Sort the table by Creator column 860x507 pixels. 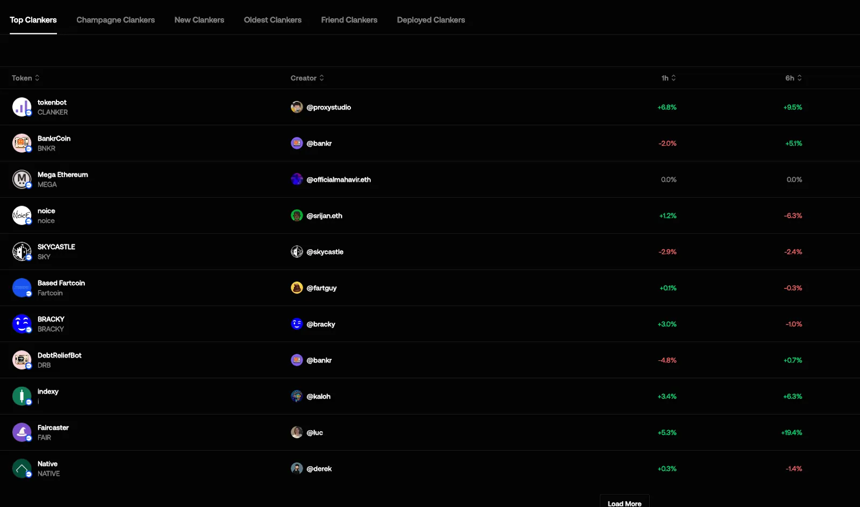pyautogui.click(x=307, y=78)
